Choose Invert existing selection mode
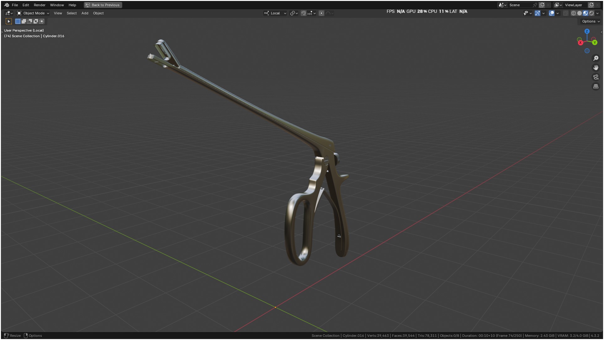 36,21
